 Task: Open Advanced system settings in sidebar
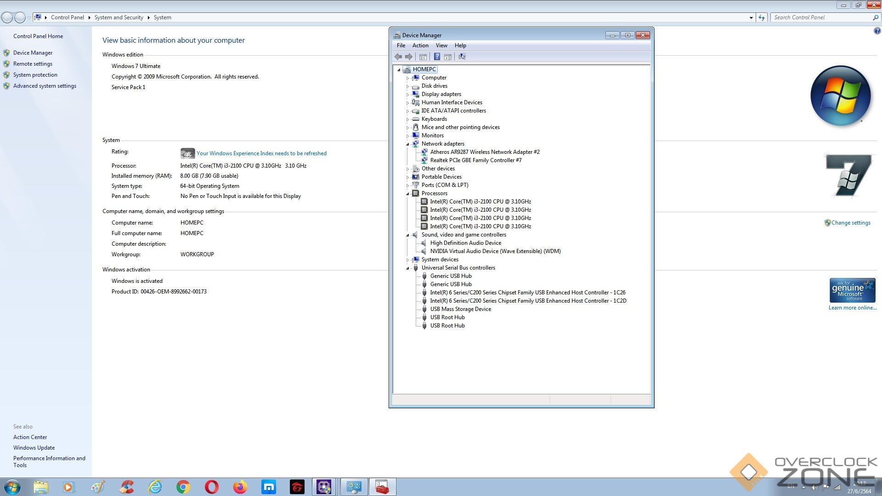coord(45,86)
